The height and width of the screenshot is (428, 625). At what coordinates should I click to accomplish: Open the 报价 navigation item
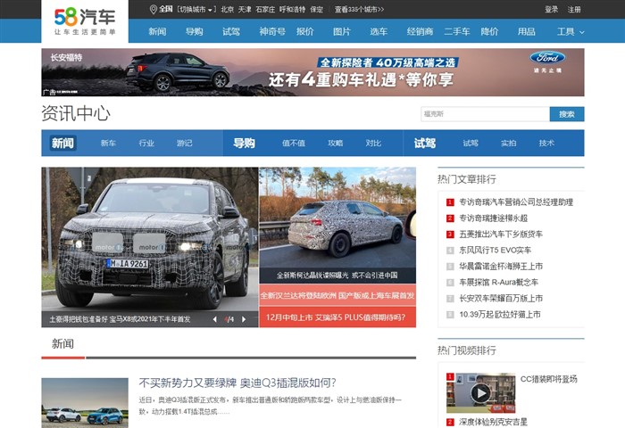305,31
